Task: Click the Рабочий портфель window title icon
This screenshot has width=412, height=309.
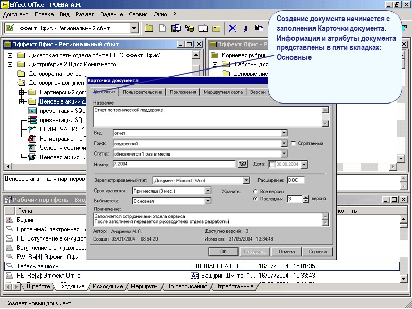Action: (8, 200)
